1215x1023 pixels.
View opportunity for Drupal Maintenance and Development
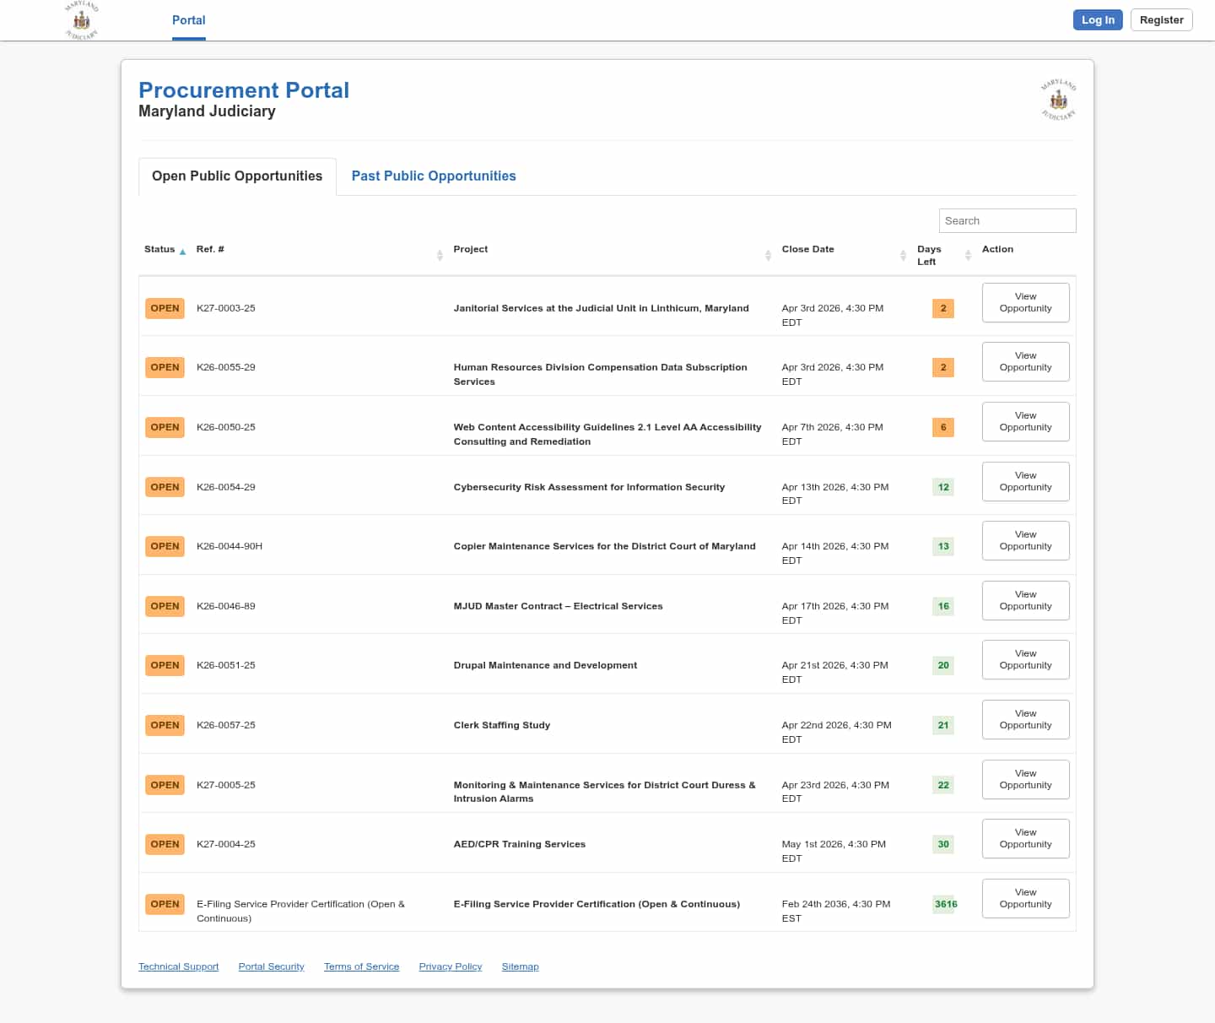coord(1025,659)
